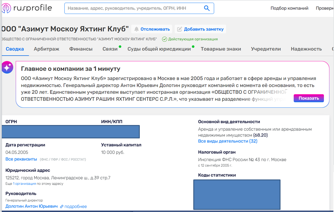Screen dimensions: 334x212
Task: Open the Сводка tab
Action: tap(15, 49)
